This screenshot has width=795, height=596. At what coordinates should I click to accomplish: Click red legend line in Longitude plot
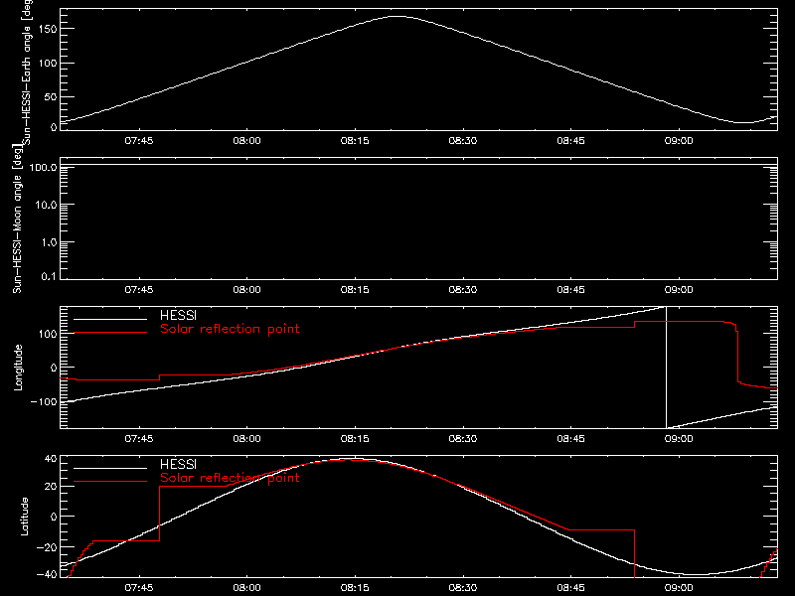(110, 333)
